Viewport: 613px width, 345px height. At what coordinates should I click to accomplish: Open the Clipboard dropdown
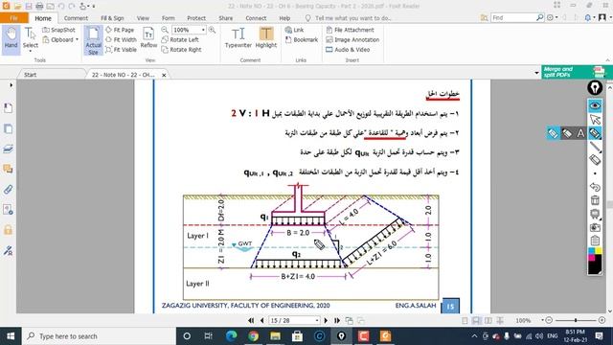60,39
